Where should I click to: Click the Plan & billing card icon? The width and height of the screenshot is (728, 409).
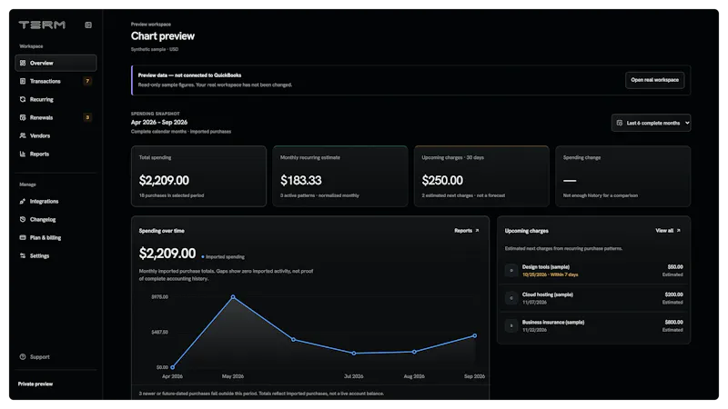(23, 237)
